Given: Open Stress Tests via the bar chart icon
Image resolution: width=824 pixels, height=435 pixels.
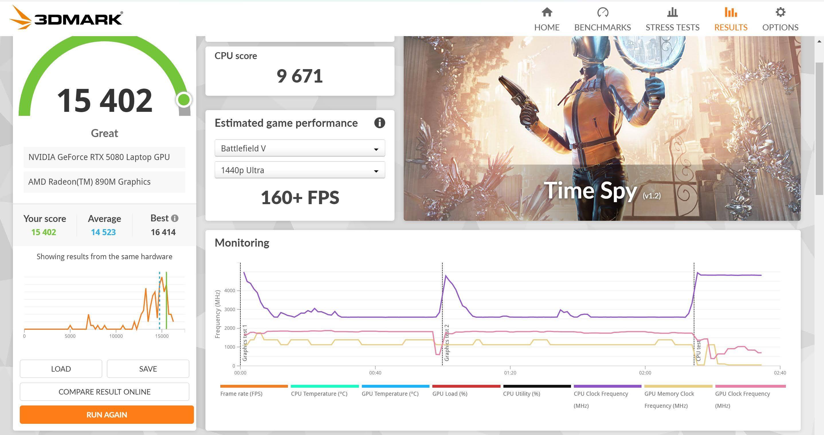Looking at the screenshot, I should click(672, 12).
